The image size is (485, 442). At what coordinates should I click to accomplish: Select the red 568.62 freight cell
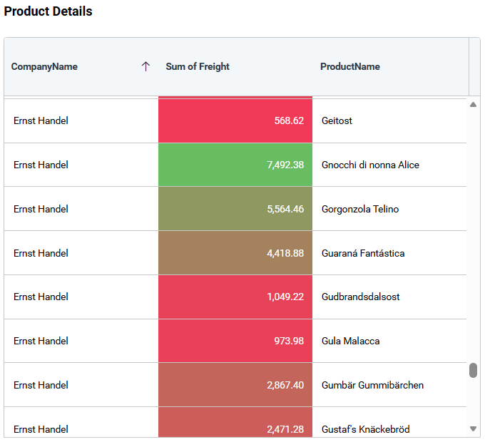[x=235, y=120]
